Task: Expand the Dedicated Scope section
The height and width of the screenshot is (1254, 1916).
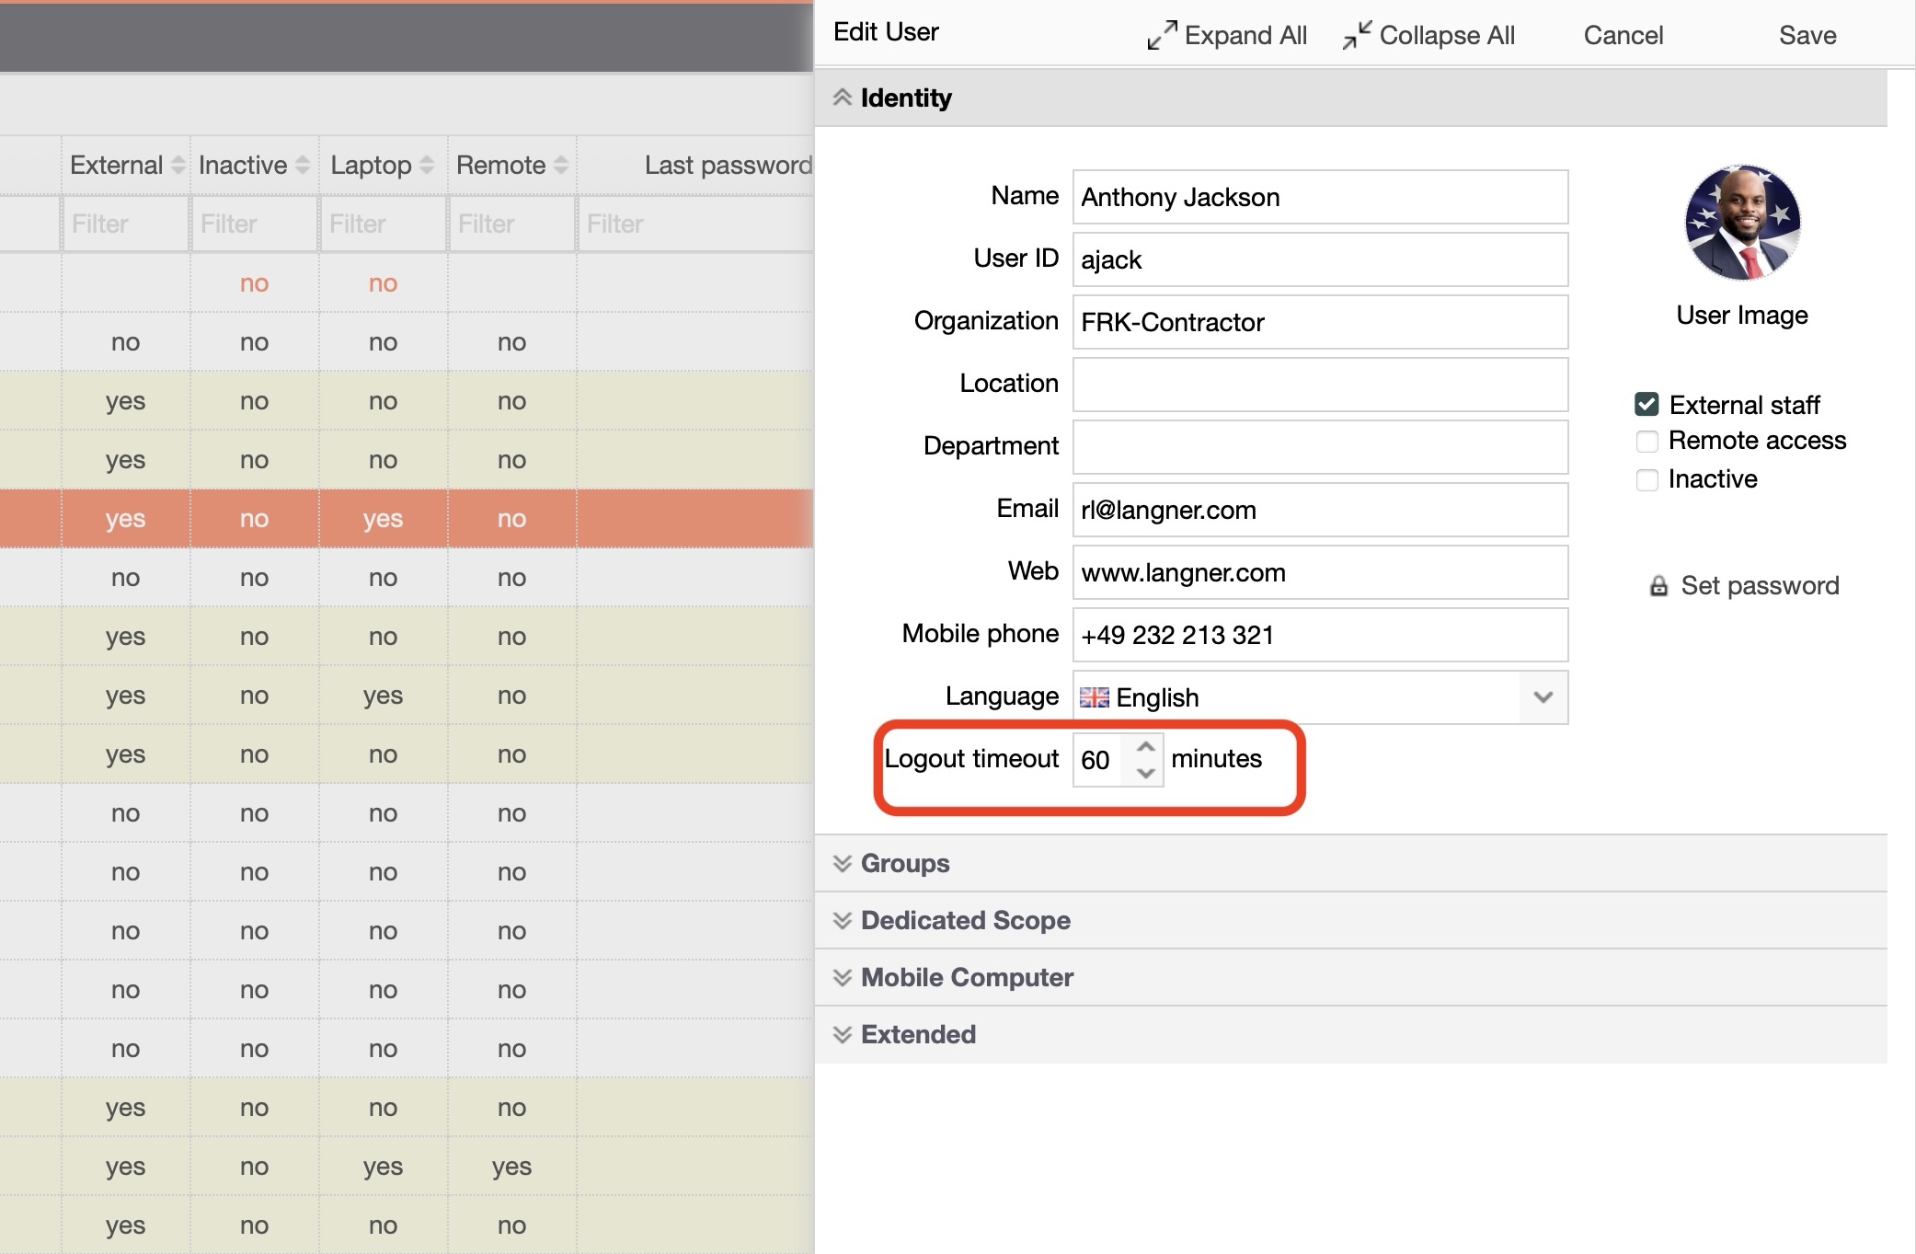Action: (x=965, y=920)
